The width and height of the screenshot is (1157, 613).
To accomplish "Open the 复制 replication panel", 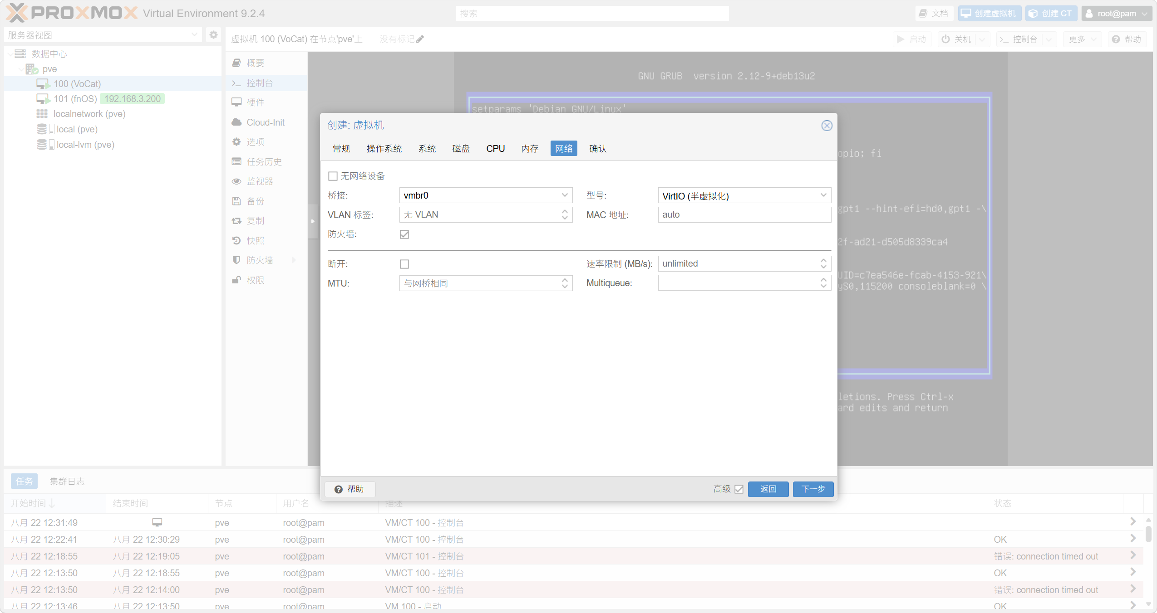I will [266, 221].
